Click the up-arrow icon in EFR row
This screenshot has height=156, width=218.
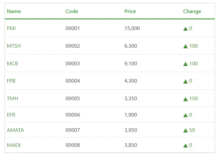[x=186, y=115]
